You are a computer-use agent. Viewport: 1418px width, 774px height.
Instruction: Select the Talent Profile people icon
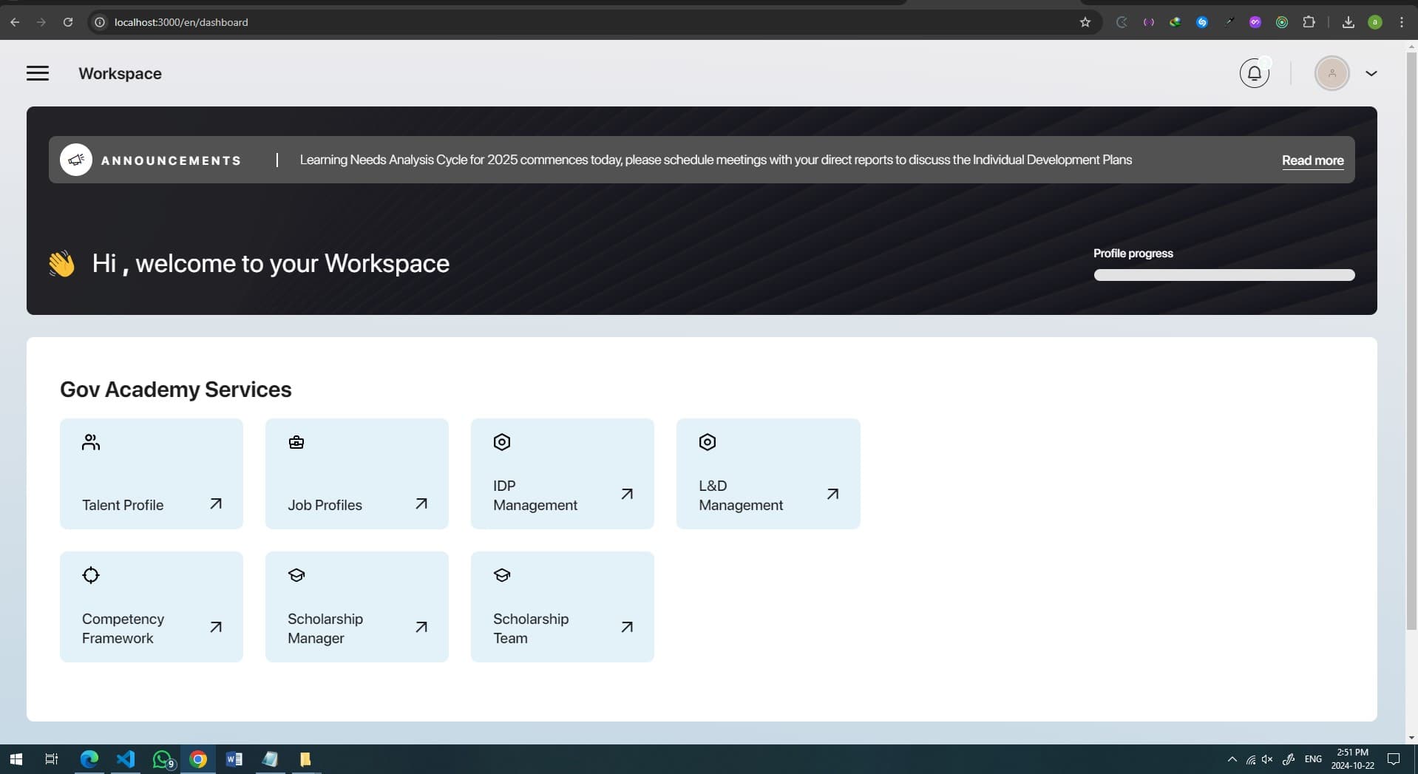(x=90, y=441)
